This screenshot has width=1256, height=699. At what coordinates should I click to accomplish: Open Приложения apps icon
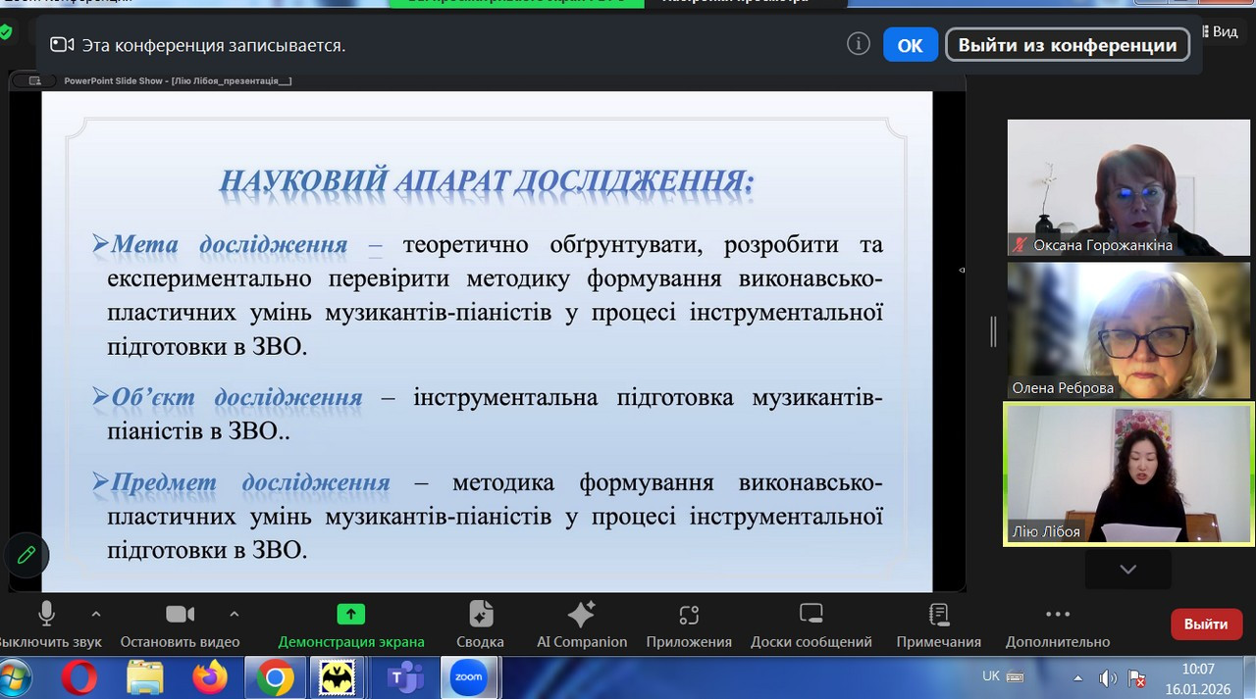689,615
